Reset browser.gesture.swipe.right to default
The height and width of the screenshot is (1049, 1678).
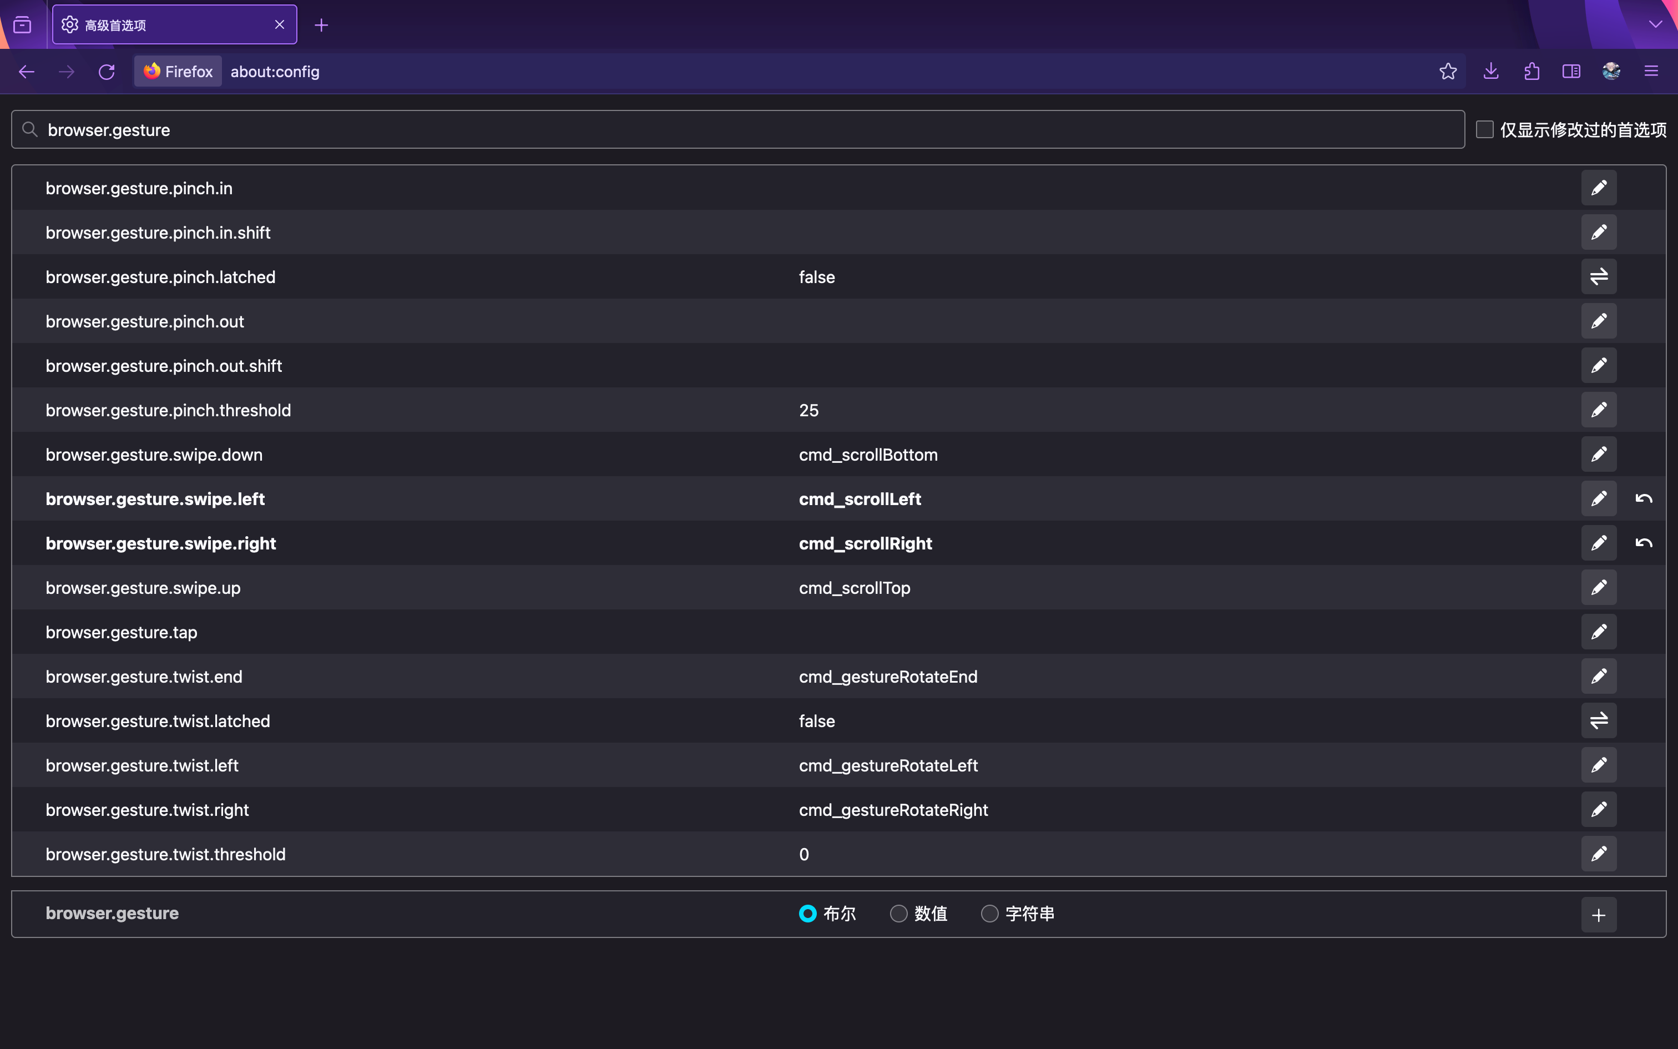point(1644,543)
